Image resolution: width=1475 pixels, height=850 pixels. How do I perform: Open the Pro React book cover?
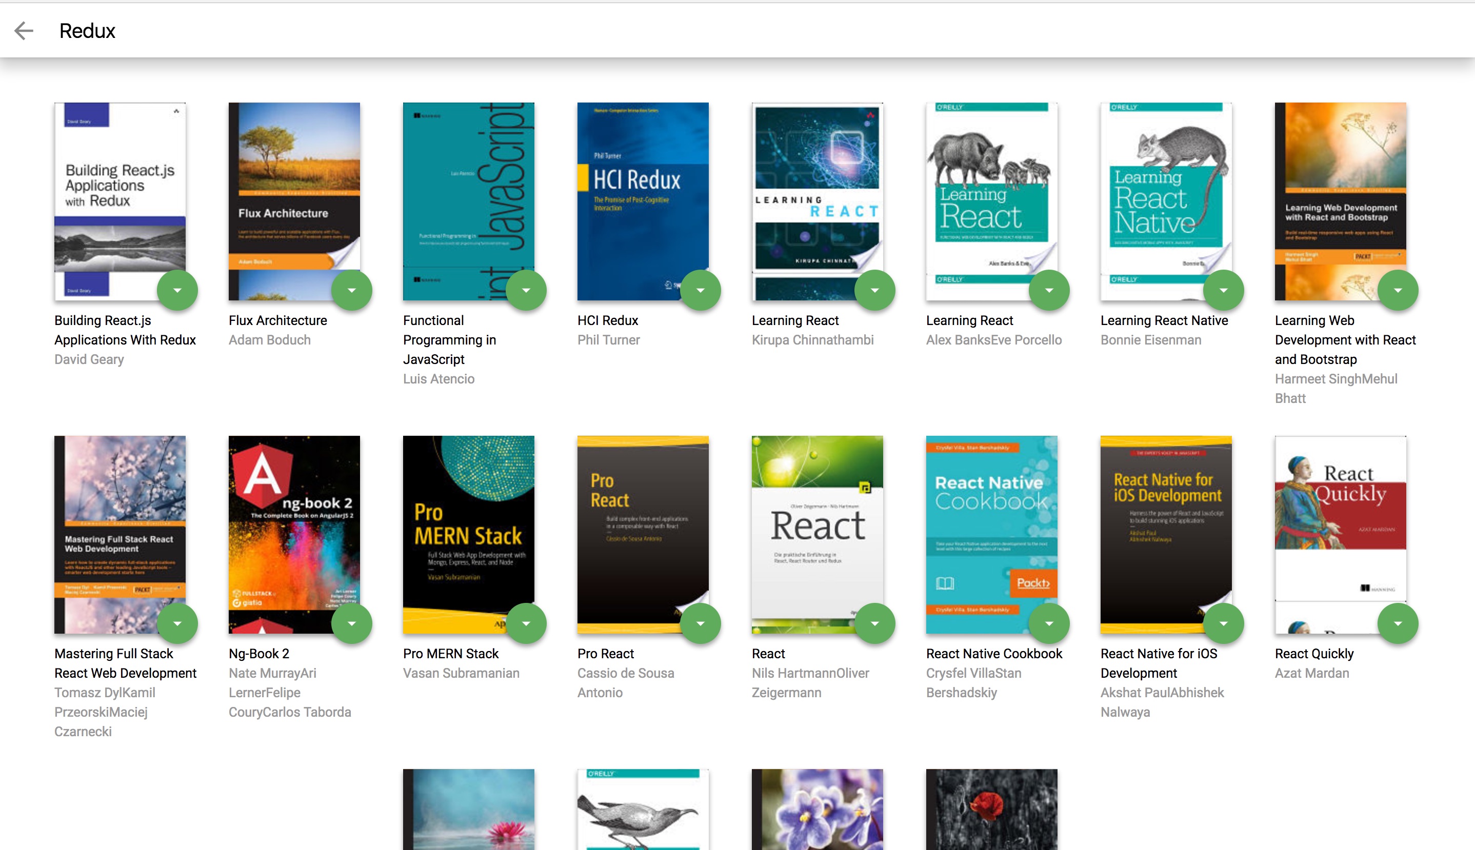point(643,535)
